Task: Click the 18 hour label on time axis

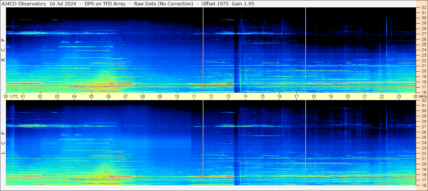Action: pyautogui.click(x=314, y=96)
